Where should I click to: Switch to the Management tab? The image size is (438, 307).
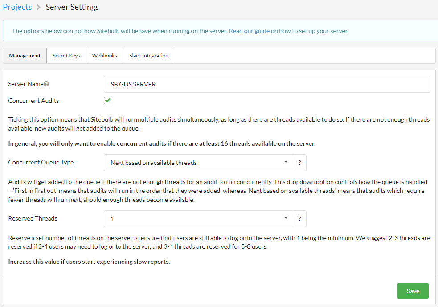[x=25, y=56]
